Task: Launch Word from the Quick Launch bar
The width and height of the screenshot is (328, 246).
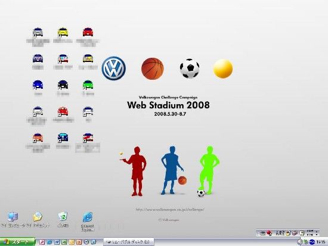Action: point(57,242)
